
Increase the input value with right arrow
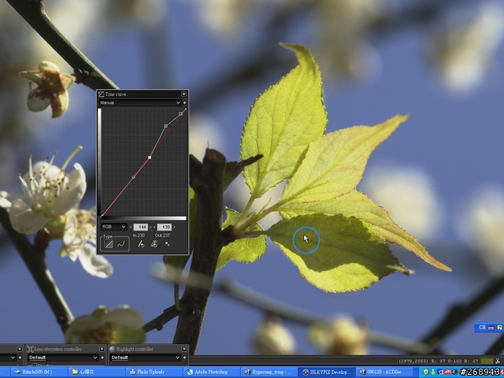(150, 228)
